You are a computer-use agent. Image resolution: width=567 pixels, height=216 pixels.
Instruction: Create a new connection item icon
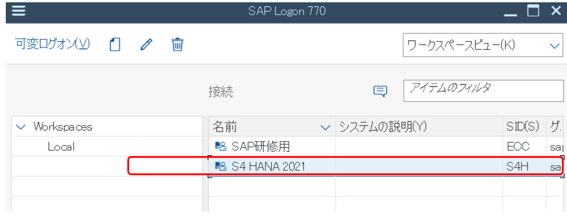[x=115, y=45]
